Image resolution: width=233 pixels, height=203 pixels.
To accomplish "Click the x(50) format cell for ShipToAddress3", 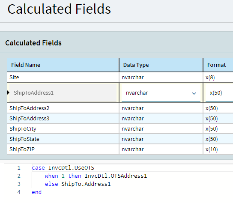I will click(218, 118).
